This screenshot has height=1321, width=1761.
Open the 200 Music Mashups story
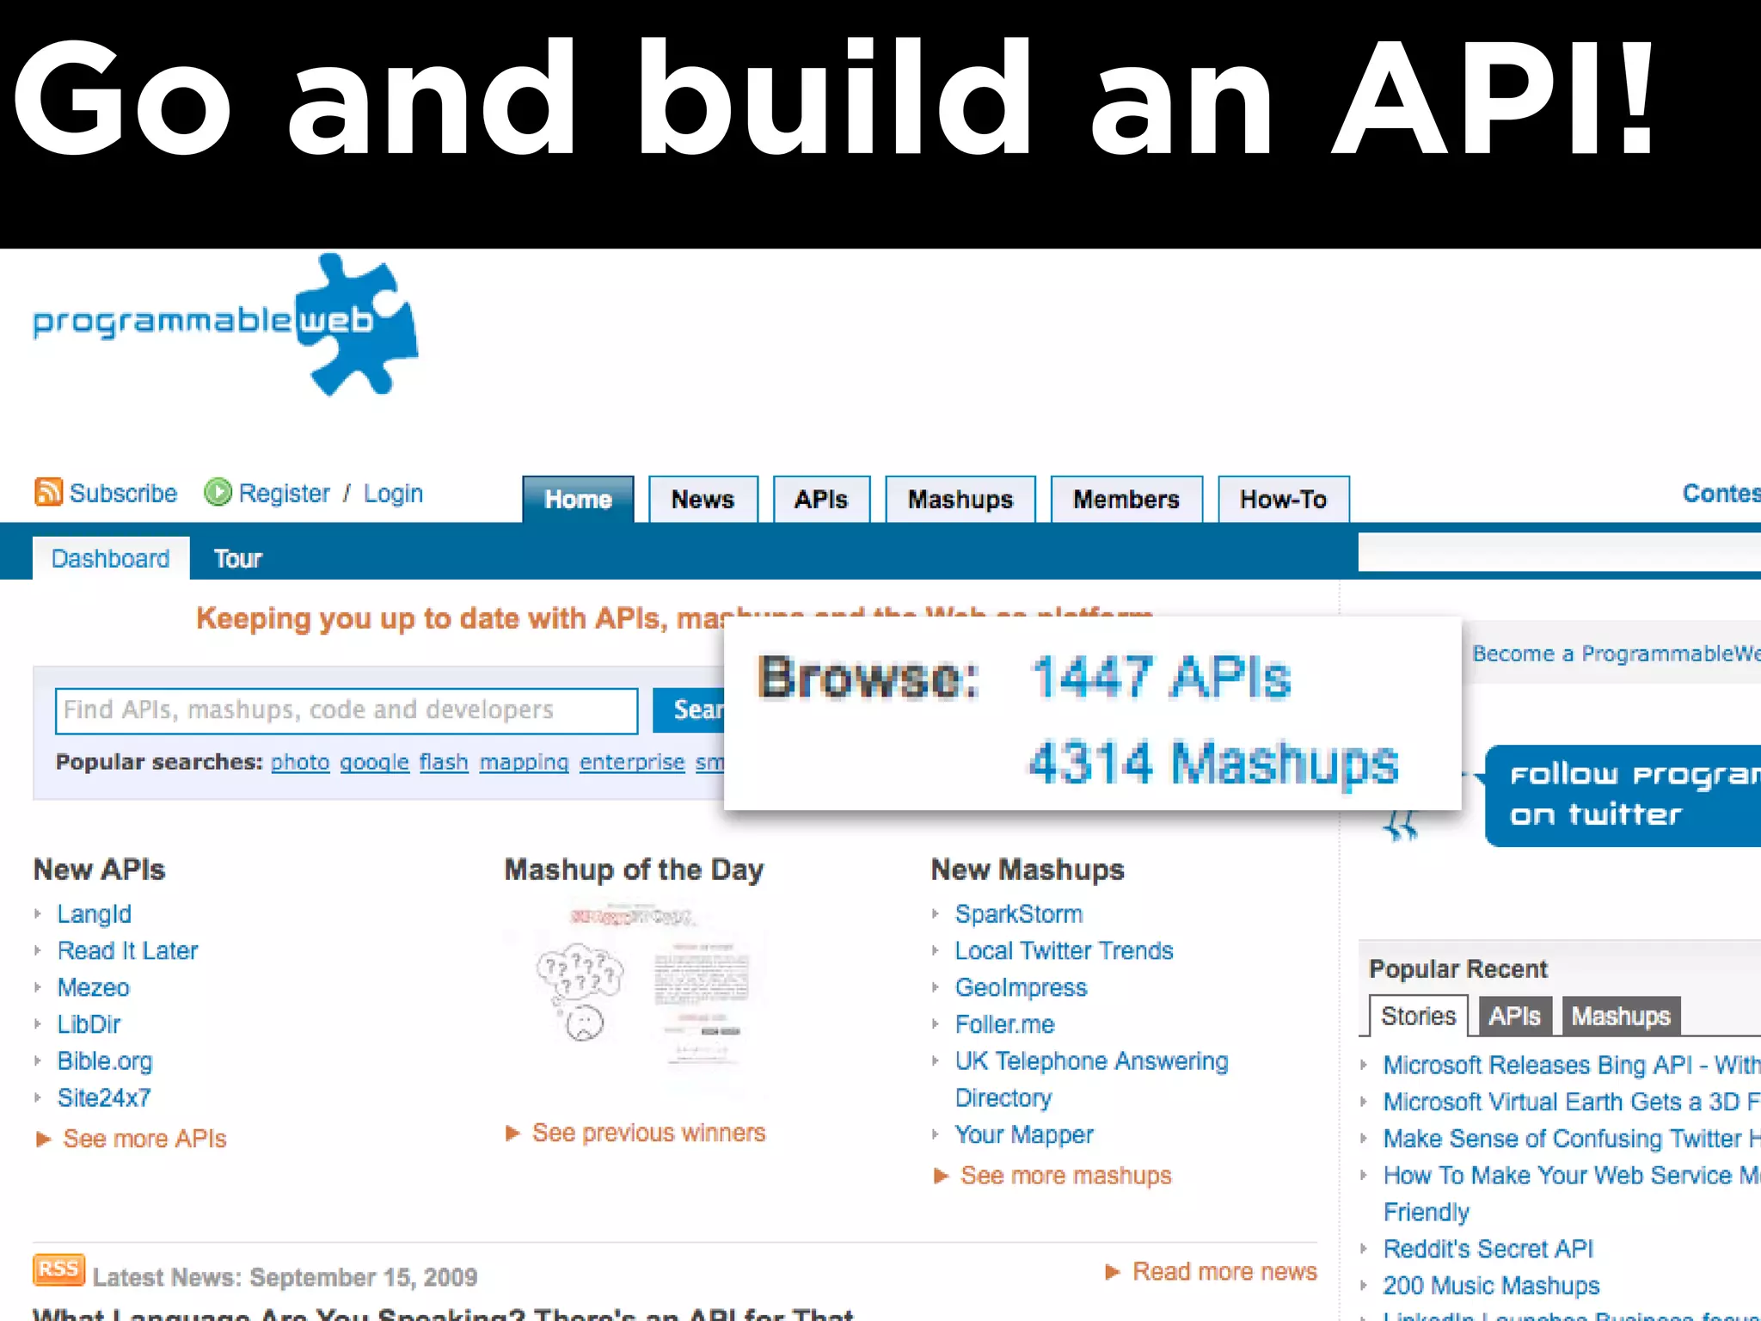click(1491, 1286)
